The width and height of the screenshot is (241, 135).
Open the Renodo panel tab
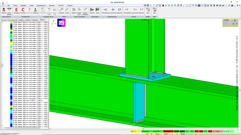pos(4,20)
